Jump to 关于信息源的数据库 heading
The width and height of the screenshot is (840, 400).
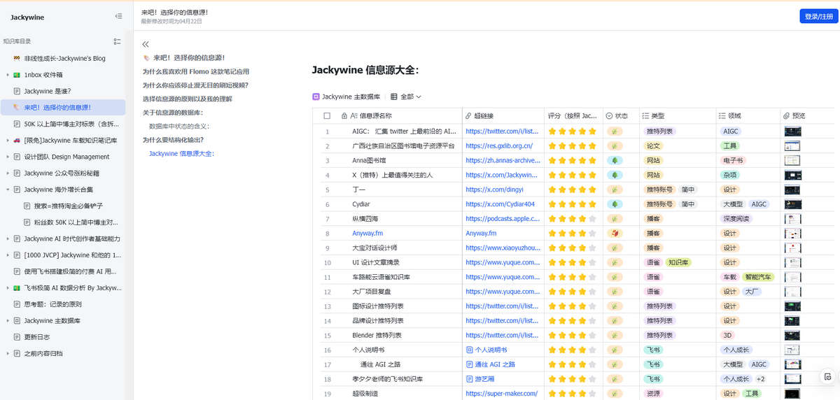coord(174,113)
